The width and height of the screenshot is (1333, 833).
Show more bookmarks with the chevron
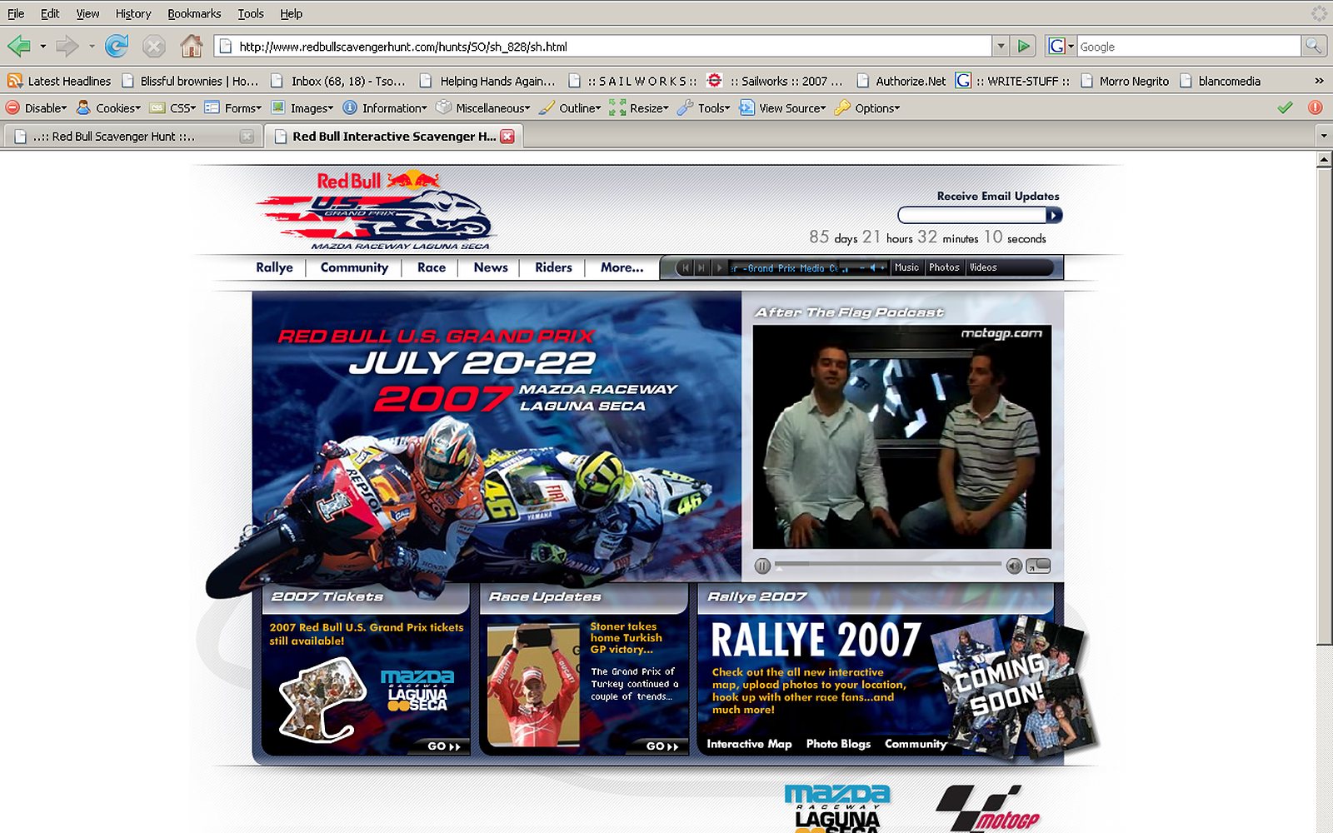[x=1319, y=81]
